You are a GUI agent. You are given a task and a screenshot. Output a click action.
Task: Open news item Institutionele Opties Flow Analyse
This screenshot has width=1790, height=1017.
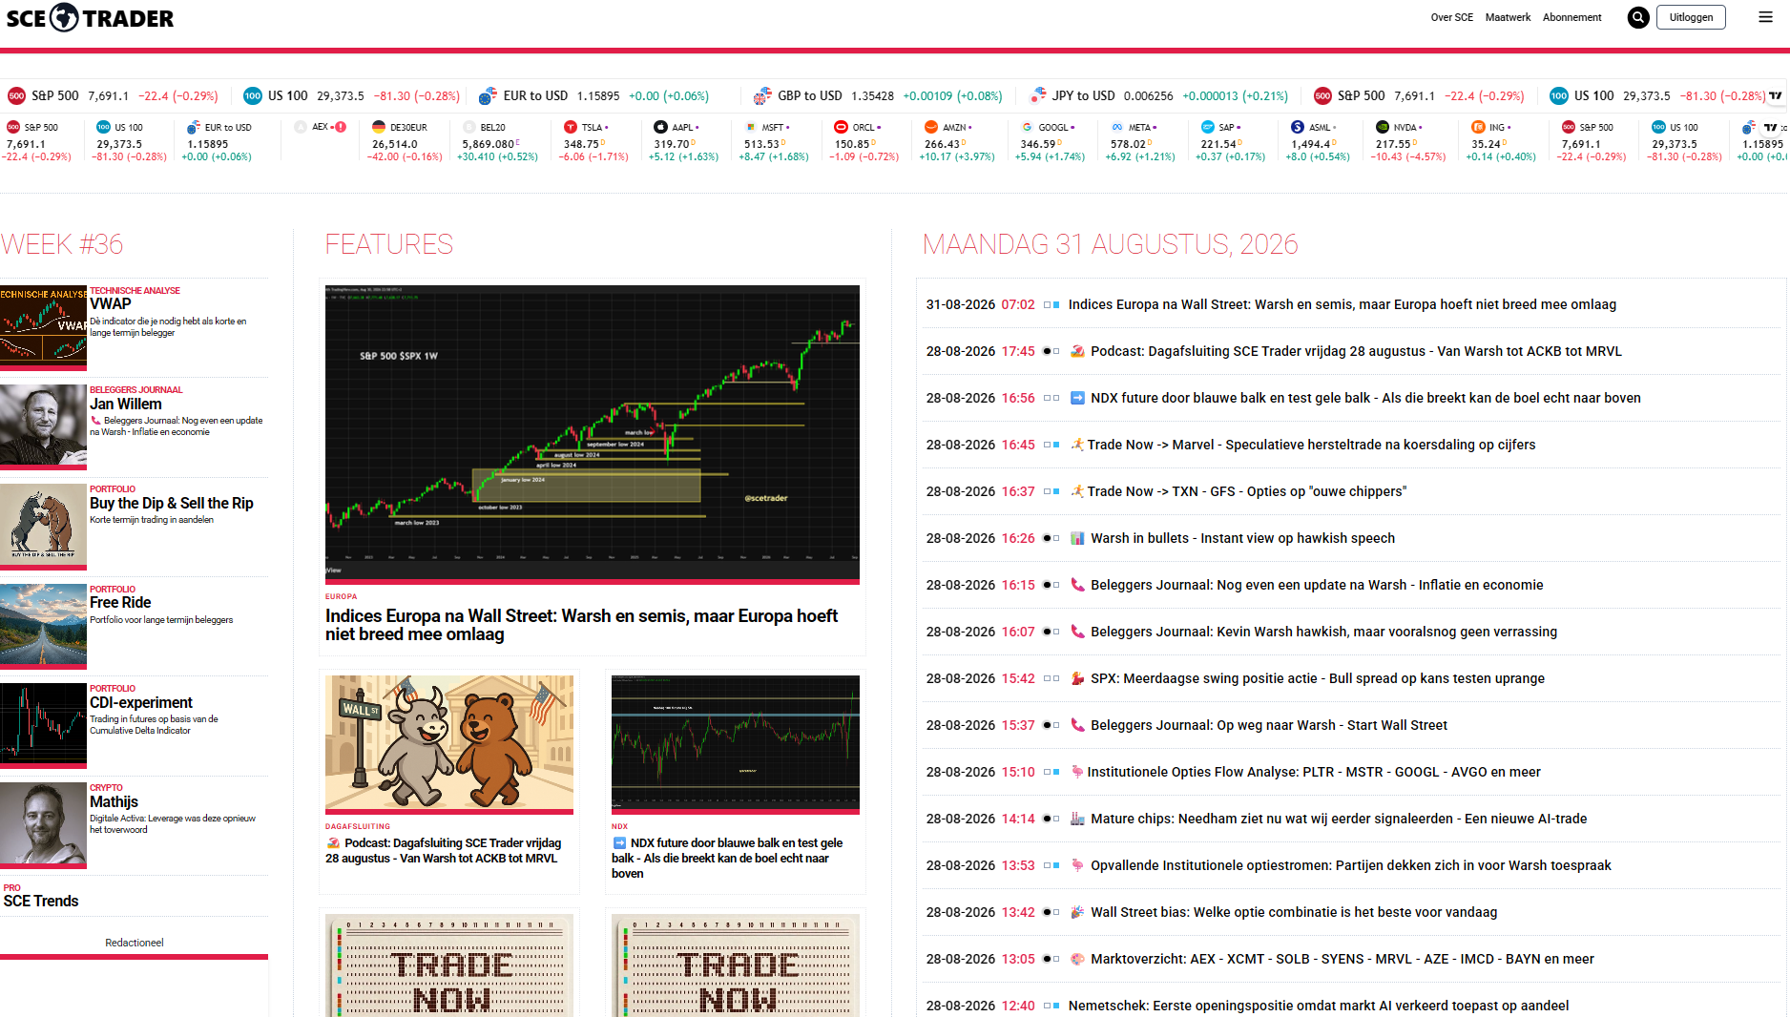[x=1314, y=772]
